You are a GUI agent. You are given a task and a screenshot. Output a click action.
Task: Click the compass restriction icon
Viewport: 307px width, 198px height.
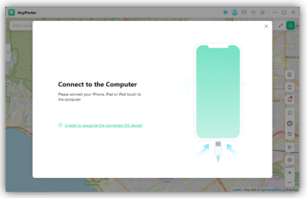tap(290, 123)
